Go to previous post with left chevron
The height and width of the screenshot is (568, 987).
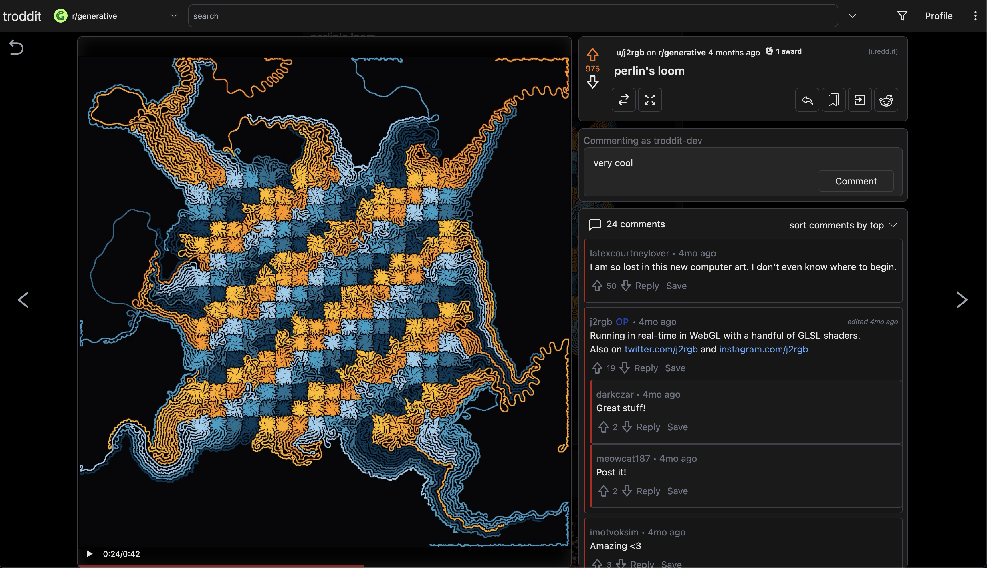(x=23, y=300)
